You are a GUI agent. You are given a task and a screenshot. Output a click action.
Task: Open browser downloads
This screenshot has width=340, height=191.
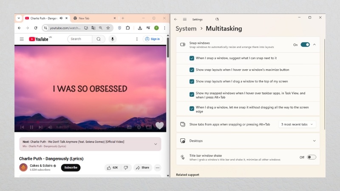click(x=140, y=28)
